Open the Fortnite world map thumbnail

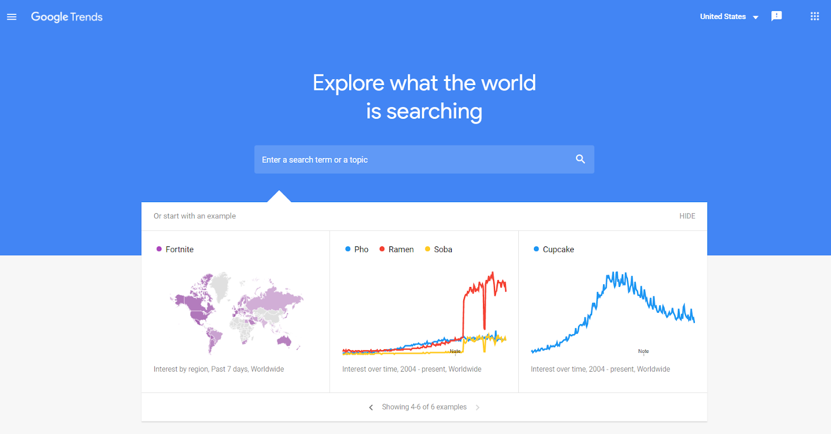click(236, 312)
